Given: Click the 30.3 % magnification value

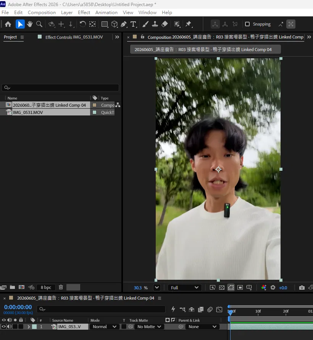Looking at the screenshot, I should tap(138, 288).
